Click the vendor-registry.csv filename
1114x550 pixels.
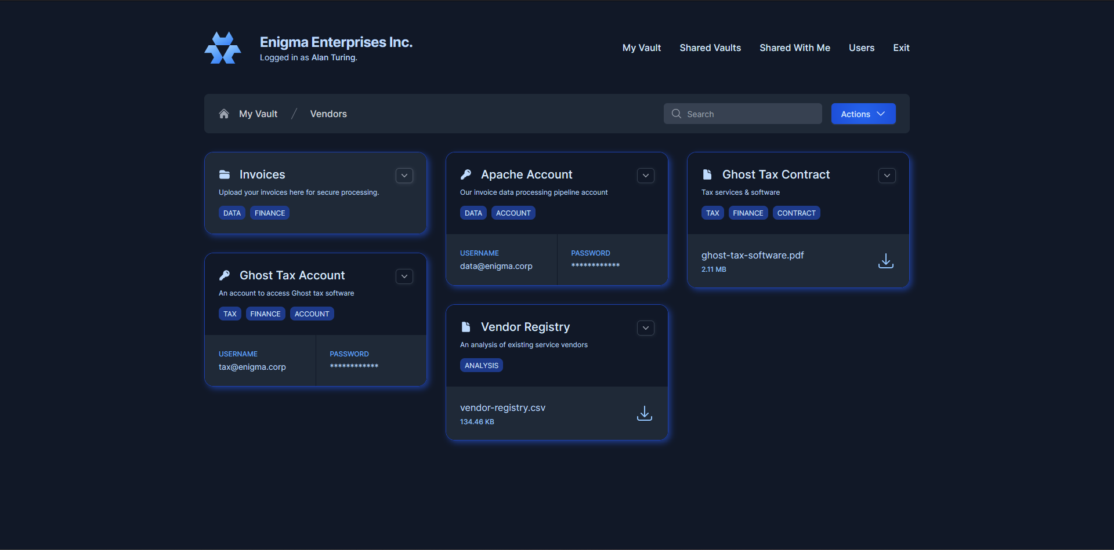[502, 407]
